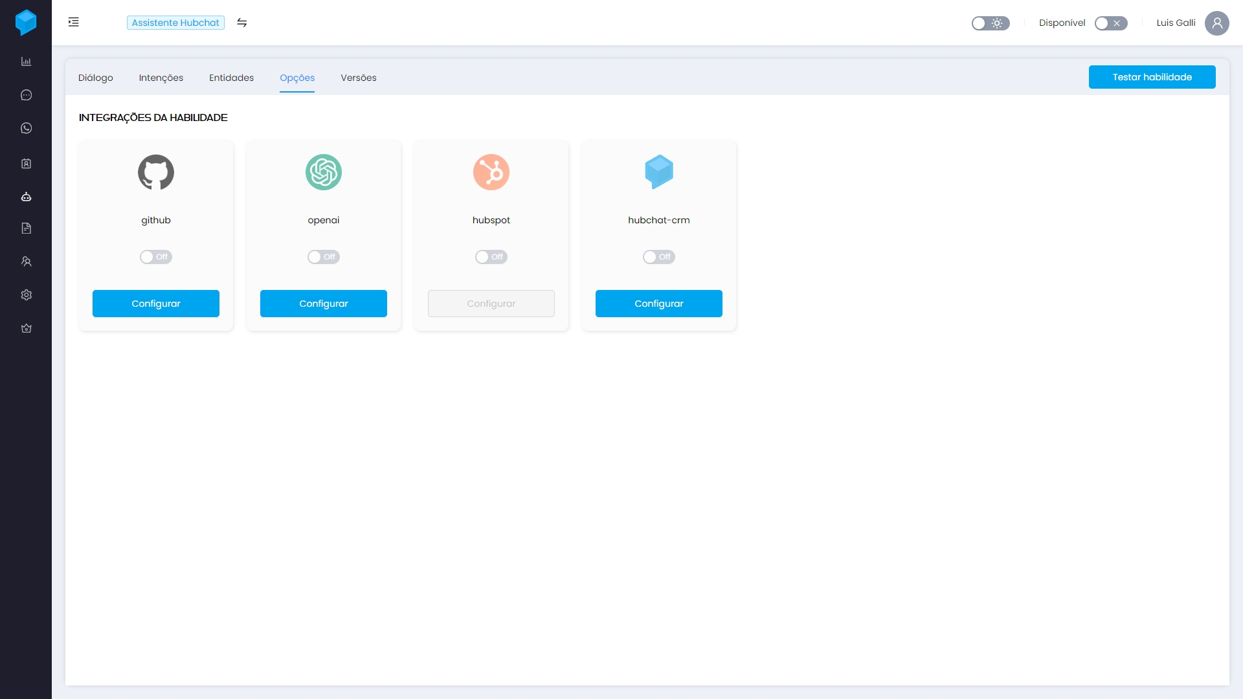This screenshot has width=1243, height=699.
Task: Click the hubchat-crm cube icon
Action: click(659, 172)
